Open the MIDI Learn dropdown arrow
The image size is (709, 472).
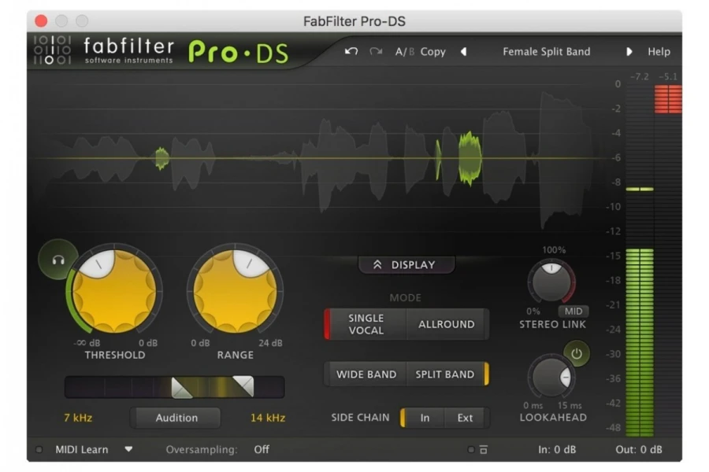129,449
